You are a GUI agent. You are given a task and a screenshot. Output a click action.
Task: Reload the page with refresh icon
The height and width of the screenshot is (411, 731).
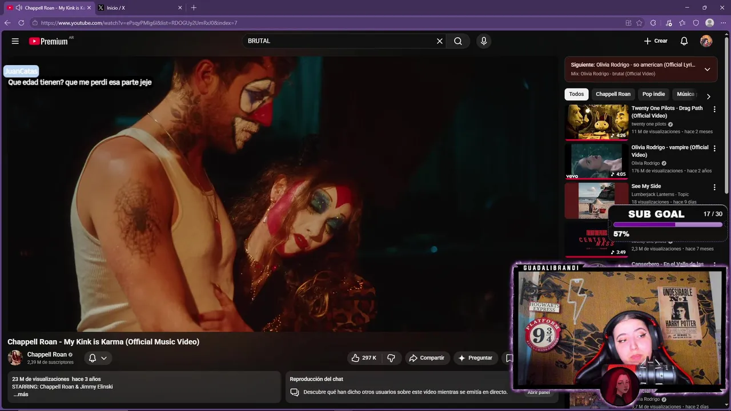click(21, 23)
